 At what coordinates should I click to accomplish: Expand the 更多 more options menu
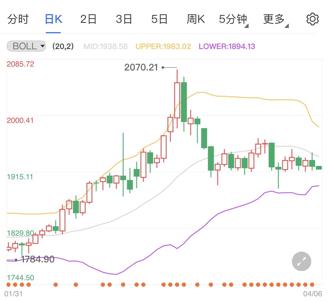(273, 19)
